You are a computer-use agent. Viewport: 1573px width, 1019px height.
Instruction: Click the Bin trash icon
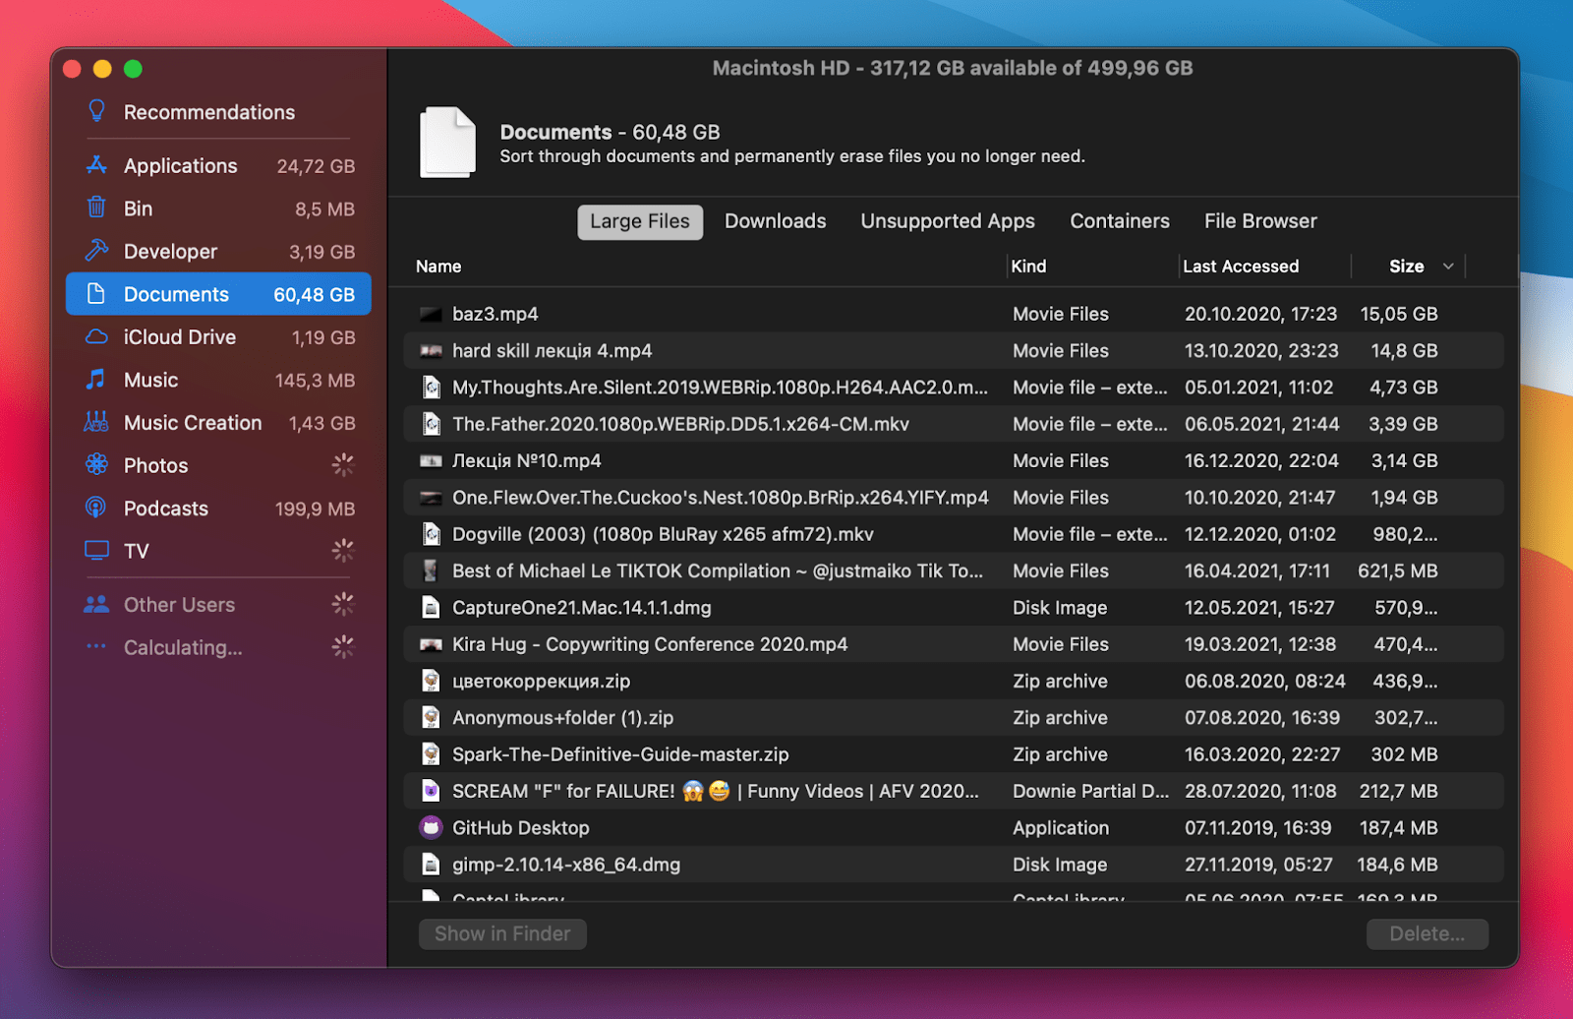point(96,208)
